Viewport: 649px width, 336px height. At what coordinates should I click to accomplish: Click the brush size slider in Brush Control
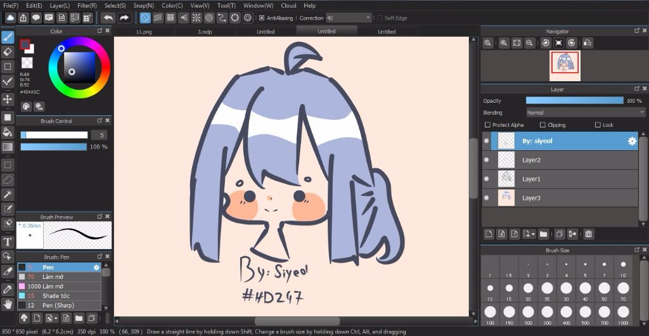point(55,135)
